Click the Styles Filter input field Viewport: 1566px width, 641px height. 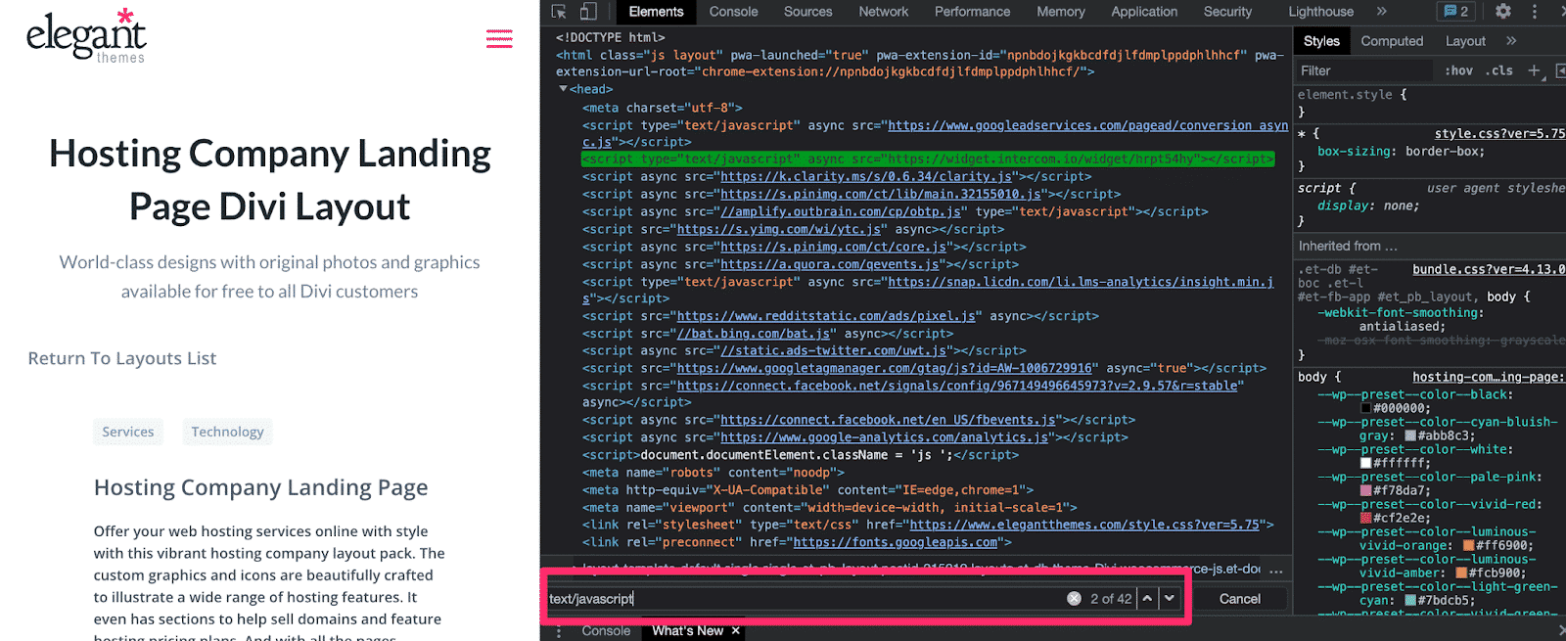point(1363,70)
